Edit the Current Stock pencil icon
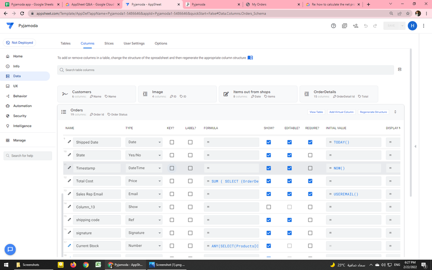Viewport: 432px width, 270px height. [x=69, y=245]
